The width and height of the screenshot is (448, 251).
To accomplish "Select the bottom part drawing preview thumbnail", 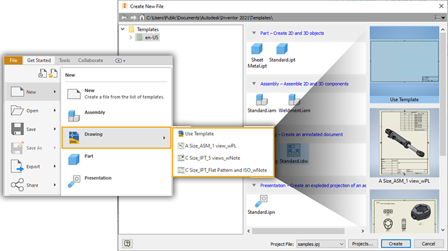I will click(x=404, y=212).
